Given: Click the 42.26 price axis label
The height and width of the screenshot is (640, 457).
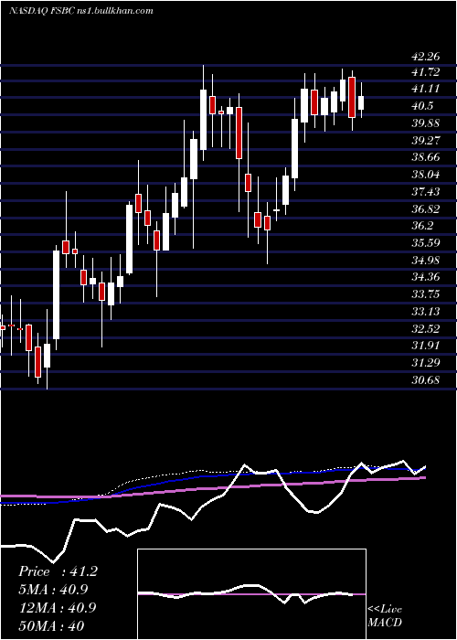Looking at the screenshot, I should tap(426, 56).
